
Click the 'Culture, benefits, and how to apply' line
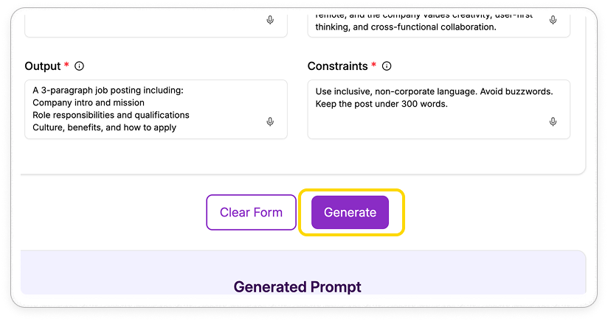coord(104,127)
